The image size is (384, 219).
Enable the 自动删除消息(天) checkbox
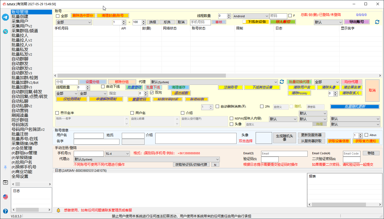[217, 106]
